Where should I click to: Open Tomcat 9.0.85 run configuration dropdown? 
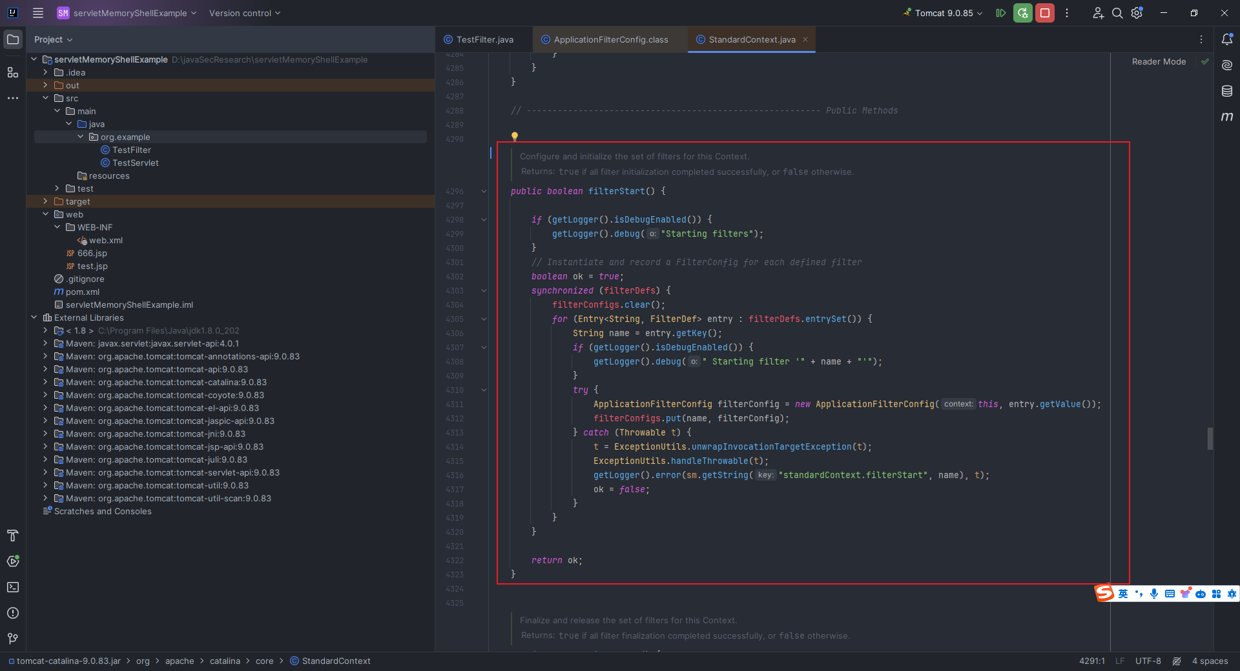[x=944, y=13]
